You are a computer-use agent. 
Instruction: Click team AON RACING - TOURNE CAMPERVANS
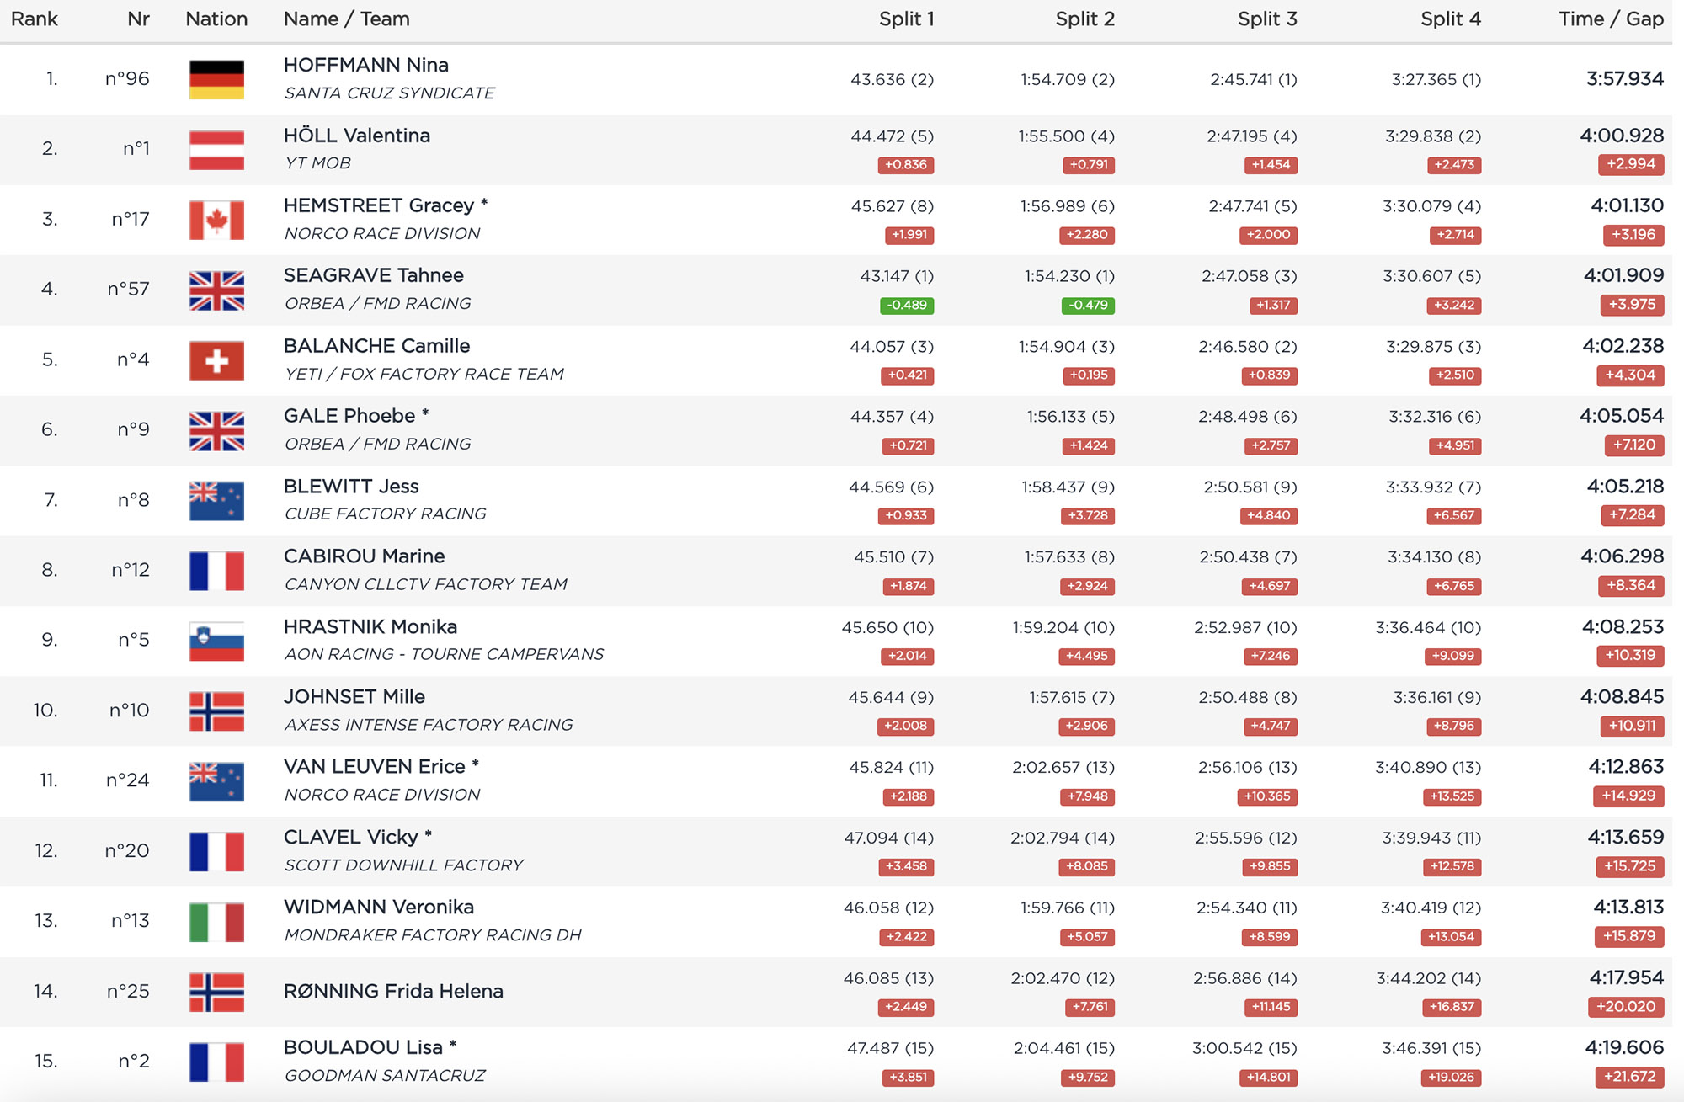(x=445, y=654)
